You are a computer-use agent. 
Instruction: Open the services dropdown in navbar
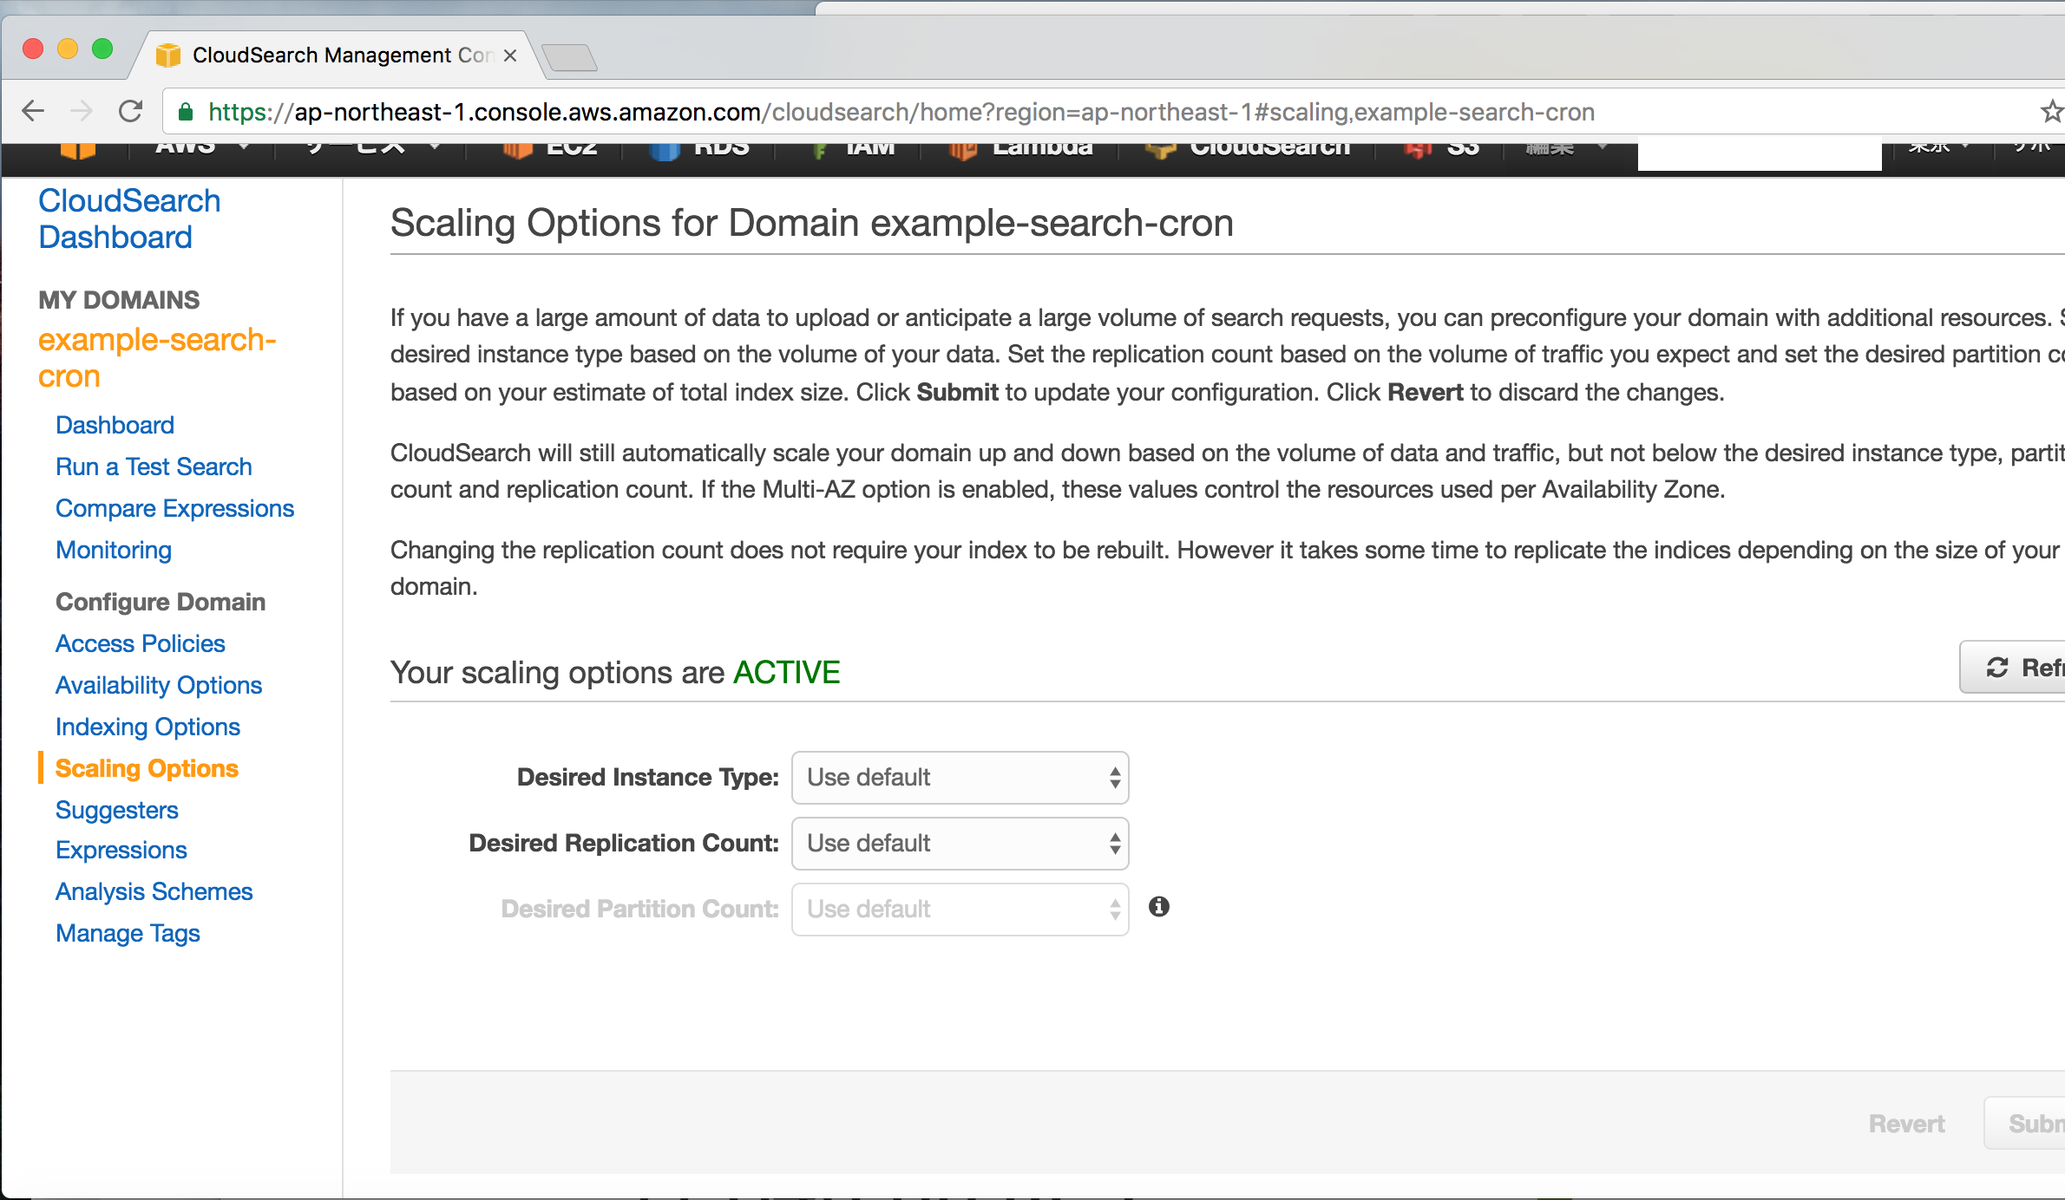tap(373, 149)
